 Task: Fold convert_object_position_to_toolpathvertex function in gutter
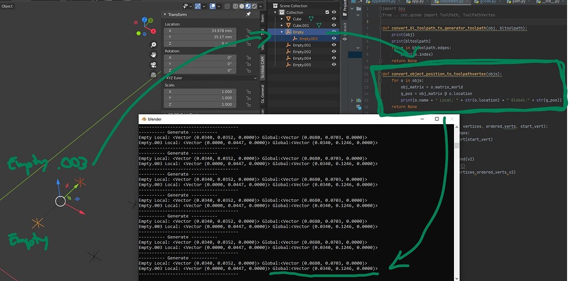tap(380, 74)
